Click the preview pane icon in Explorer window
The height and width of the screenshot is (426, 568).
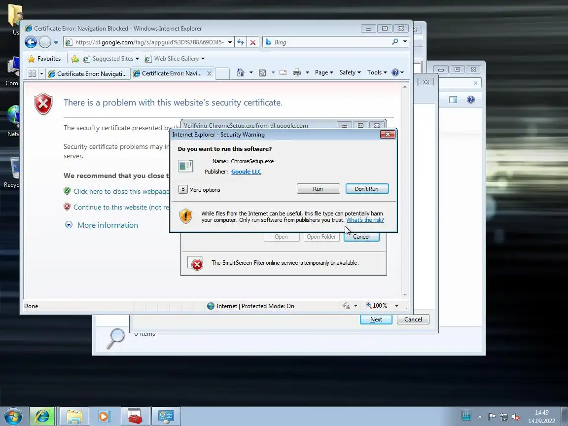click(453, 100)
